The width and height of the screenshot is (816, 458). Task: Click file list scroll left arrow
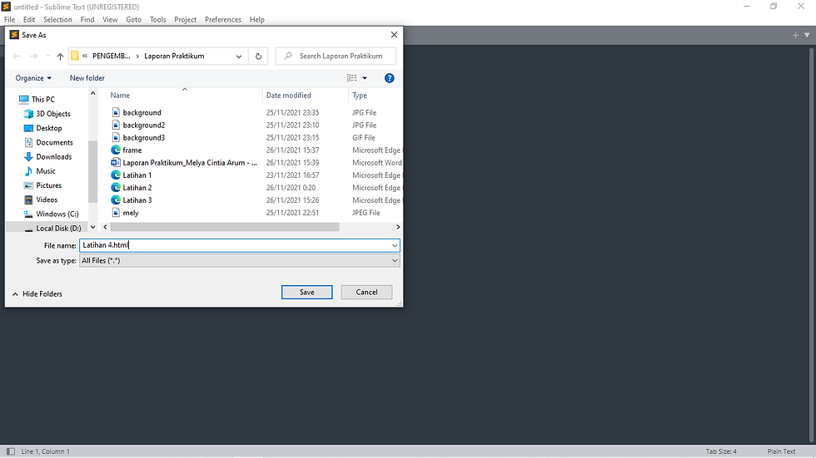point(105,227)
